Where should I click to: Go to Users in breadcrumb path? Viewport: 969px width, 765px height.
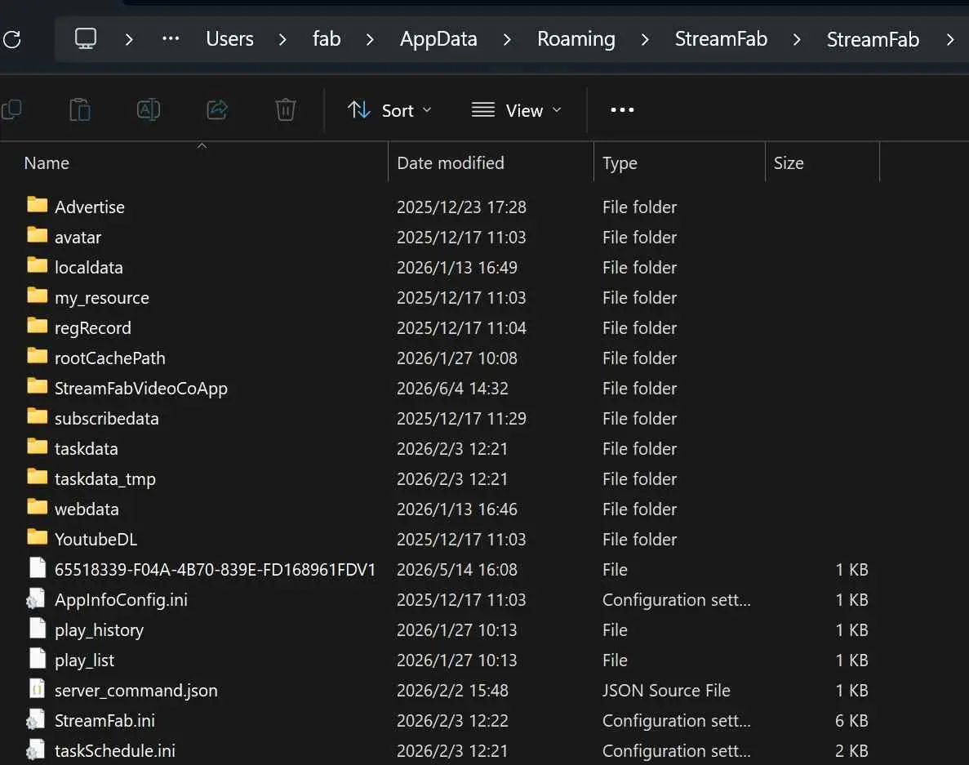tap(230, 39)
